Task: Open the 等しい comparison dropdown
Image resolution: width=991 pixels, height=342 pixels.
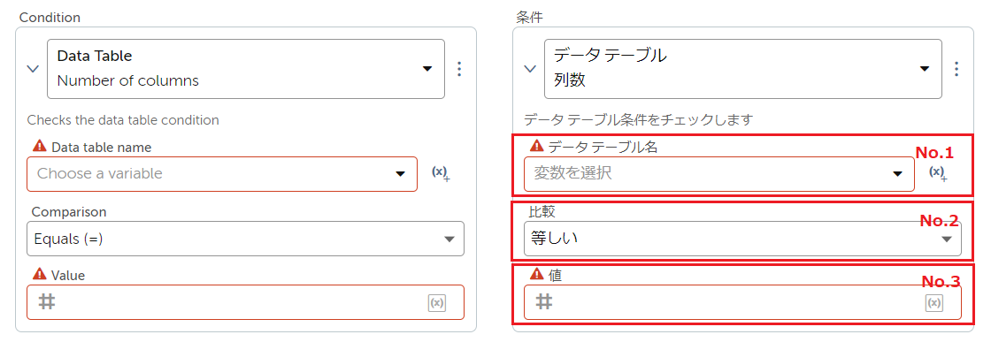Action: point(743,239)
